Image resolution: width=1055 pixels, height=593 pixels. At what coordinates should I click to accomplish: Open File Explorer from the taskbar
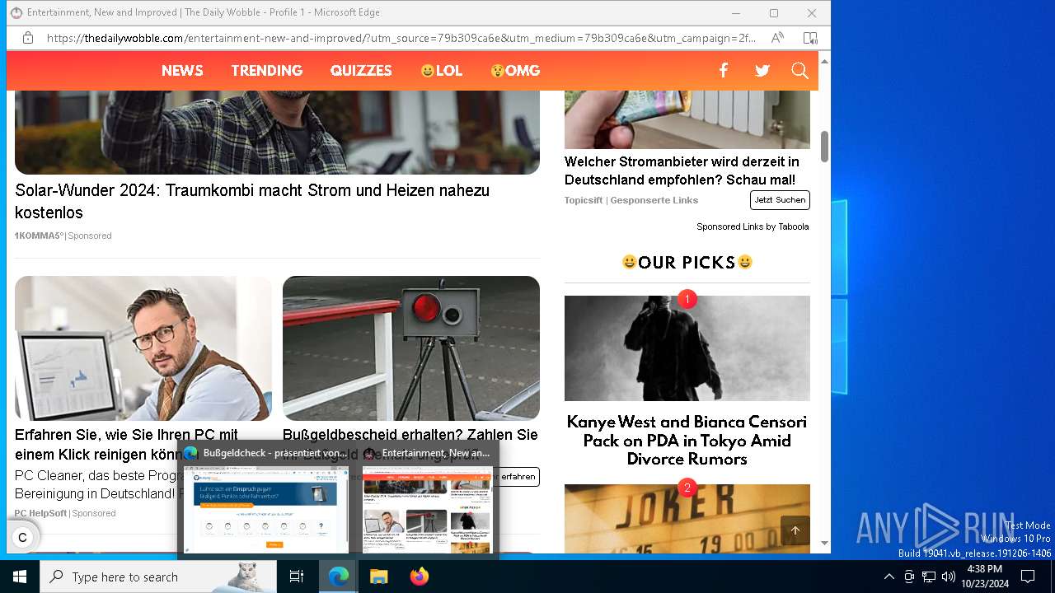coord(378,577)
